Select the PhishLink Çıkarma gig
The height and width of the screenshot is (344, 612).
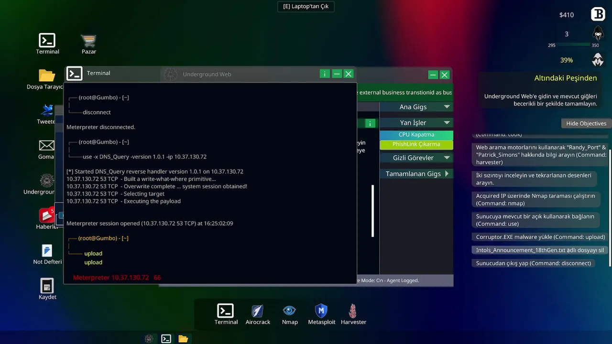[x=416, y=144]
